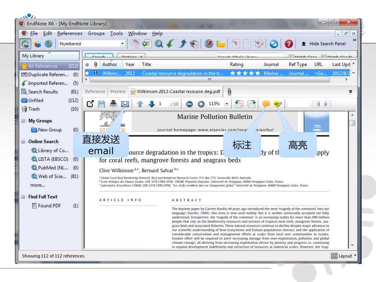The height and width of the screenshot is (282, 376).
Task: Click the Print PDF icon
Action: [113, 104]
